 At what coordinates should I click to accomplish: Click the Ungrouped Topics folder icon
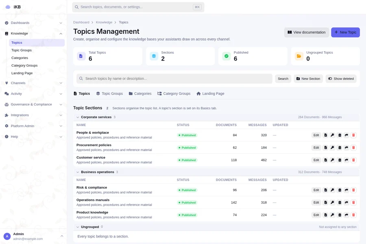click(x=299, y=56)
